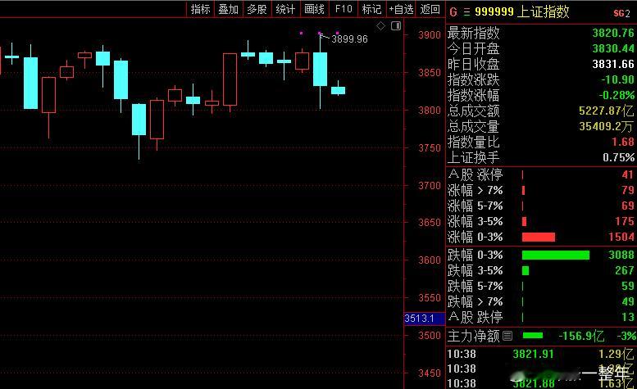Open the 统计 statistics toolbar item
The height and width of the screenshot is (389, 637).
(285, 9)
